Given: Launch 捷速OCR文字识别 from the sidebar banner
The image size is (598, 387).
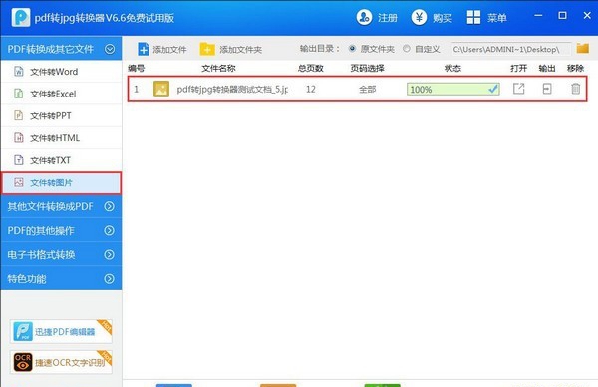Looking at the screenshot, I should [x=61, y=362].
